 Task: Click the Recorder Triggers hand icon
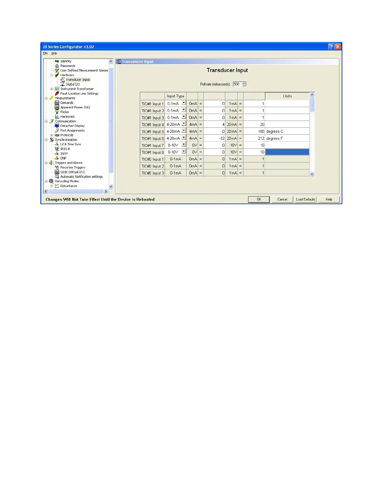[57, 167]
